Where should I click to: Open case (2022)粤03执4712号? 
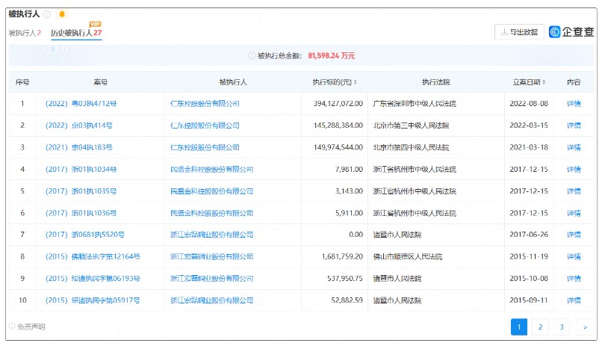click(81, 103)
